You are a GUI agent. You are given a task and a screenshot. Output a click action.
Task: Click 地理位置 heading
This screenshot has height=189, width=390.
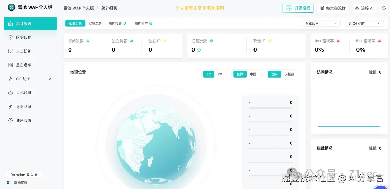(78, 72)
